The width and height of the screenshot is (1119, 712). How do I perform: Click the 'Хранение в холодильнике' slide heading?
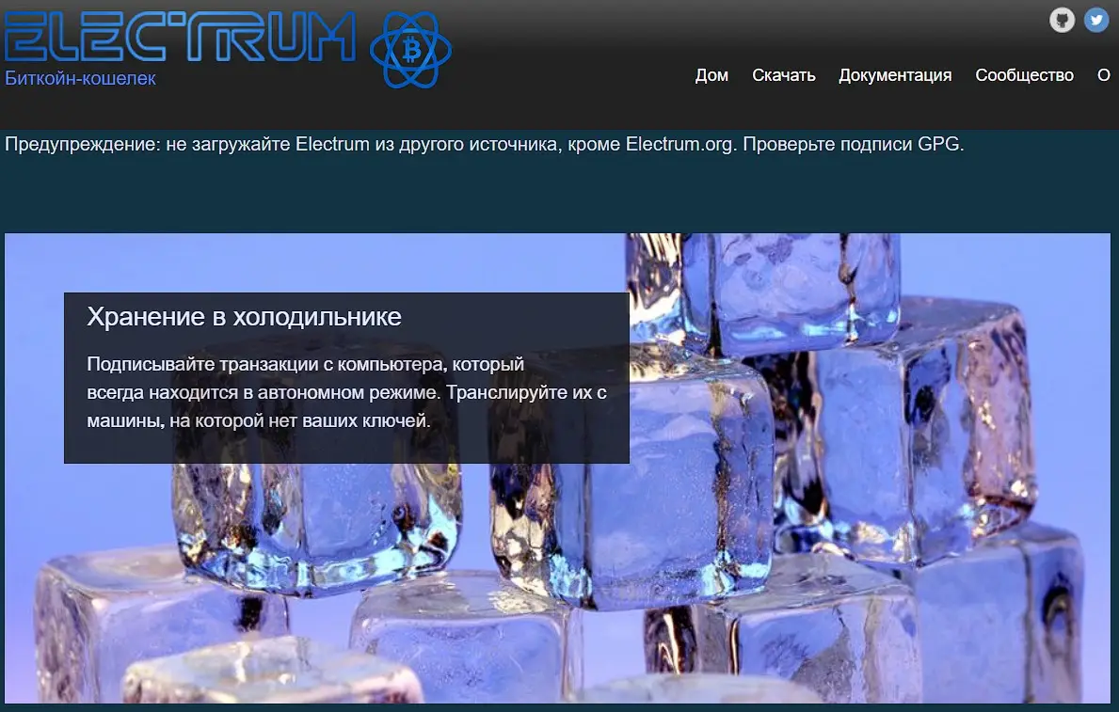(x=244, y=317)
